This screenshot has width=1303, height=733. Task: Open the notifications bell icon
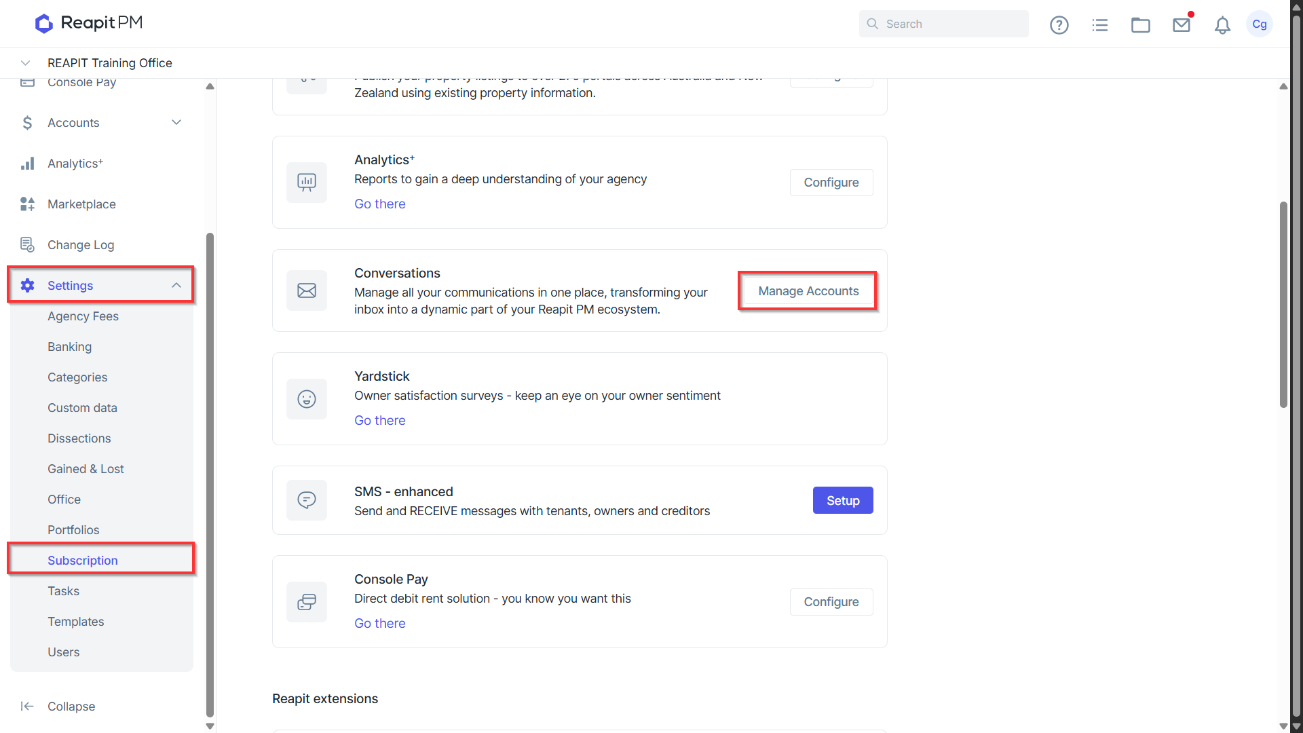(1222, 25)
